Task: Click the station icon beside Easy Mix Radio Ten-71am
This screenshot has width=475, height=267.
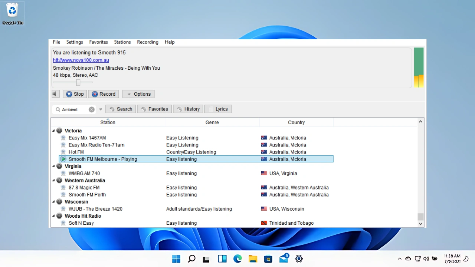Action: click(x=63, y=145)
